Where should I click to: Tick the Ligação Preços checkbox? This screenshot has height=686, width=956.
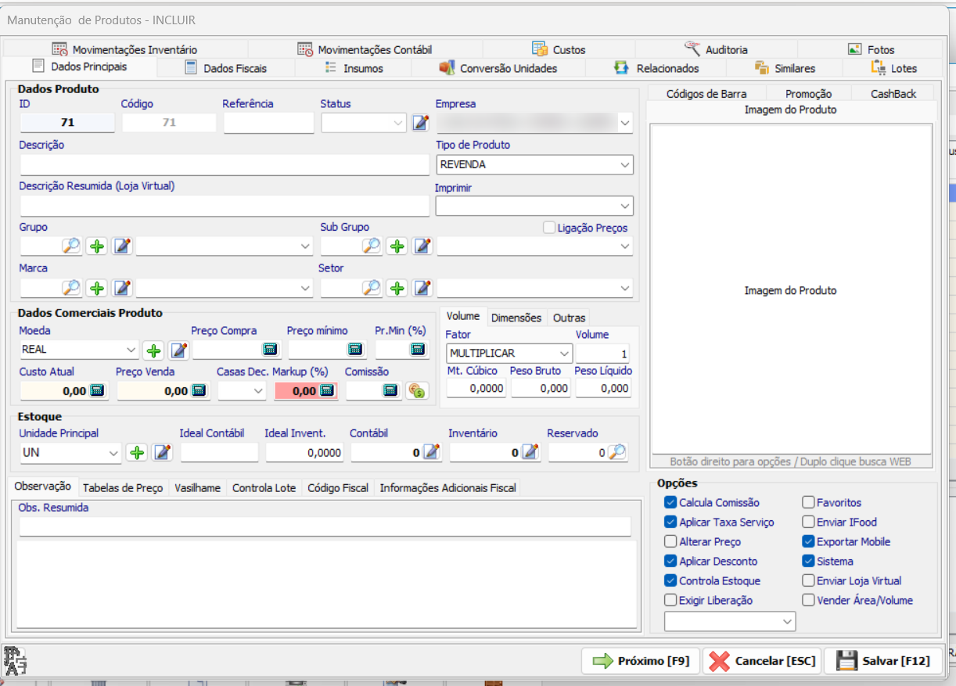548,228
